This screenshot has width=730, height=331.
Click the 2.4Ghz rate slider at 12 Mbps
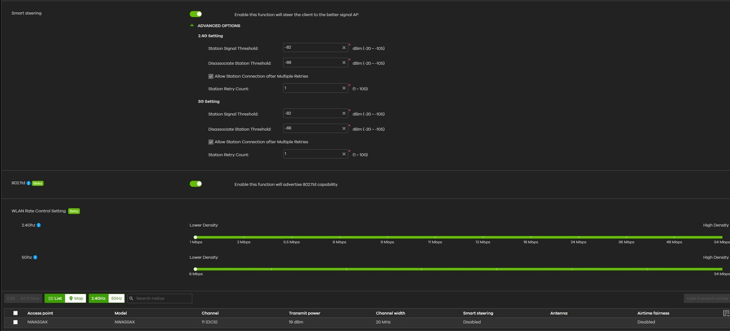pos(483,237)
